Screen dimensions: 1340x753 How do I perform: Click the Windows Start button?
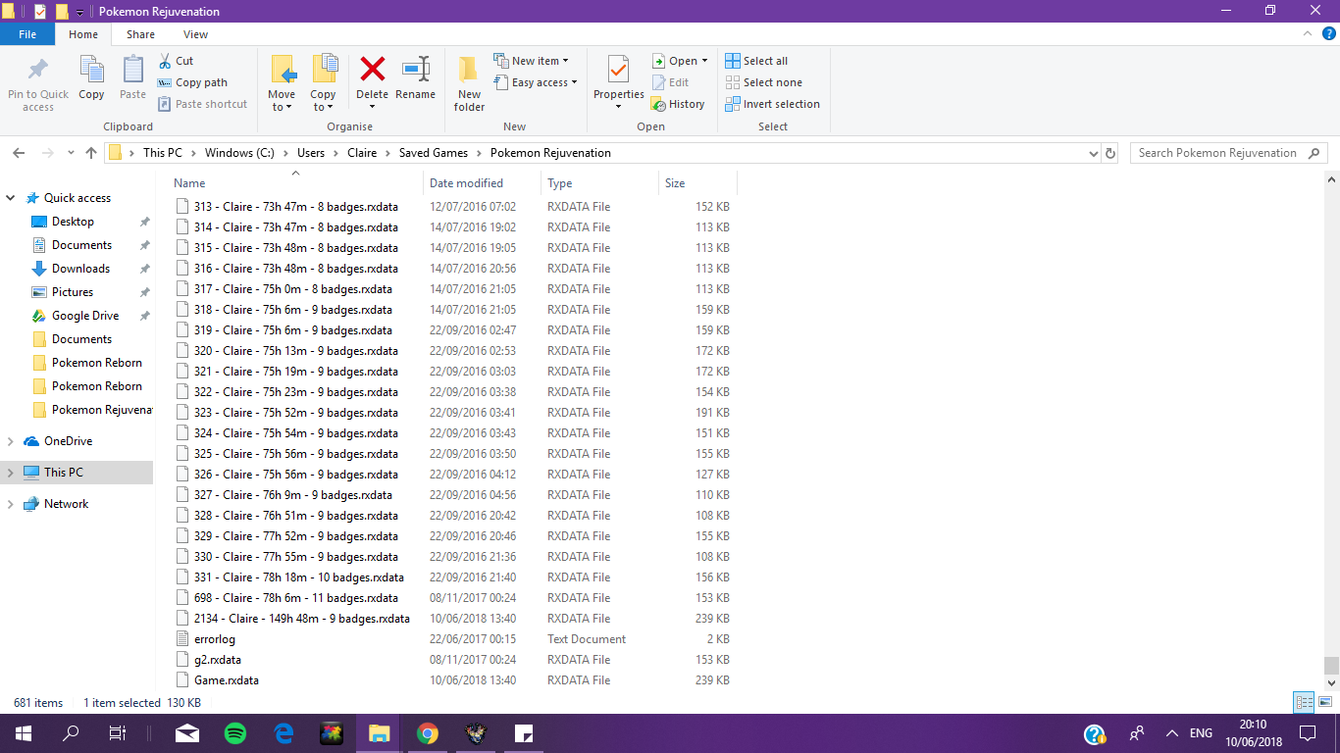[x=23, y=733]
